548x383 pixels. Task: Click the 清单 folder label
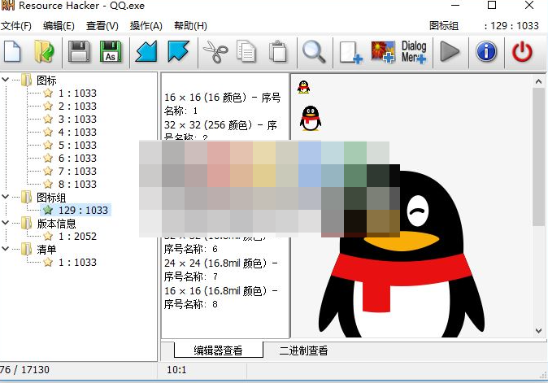(46, 250)
